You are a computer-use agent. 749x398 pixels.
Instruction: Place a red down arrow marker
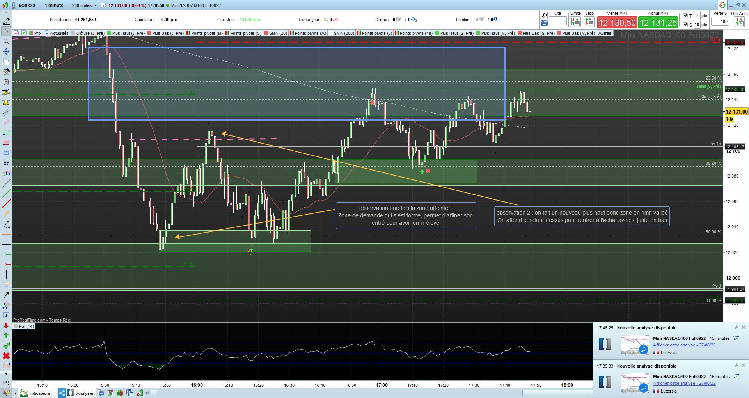[6, 325]
